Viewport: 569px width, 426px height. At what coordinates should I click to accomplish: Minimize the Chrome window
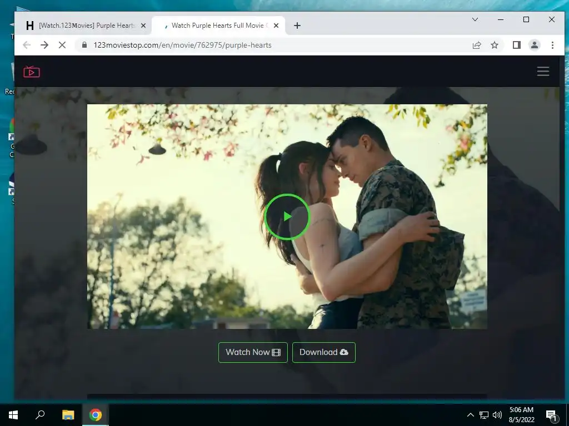click(501, 19)
